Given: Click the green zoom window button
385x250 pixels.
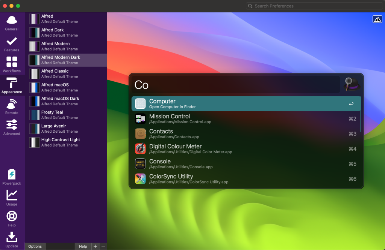Looking at the screenshot, I should click(18, 6).
